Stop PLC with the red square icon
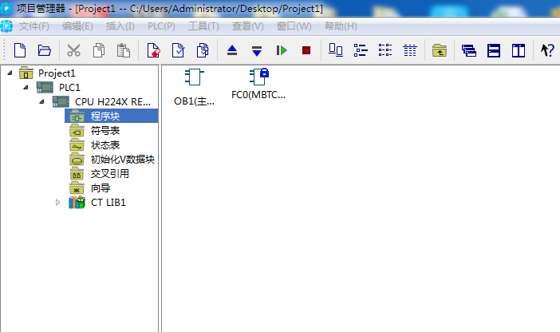 (x=306, y=50)
